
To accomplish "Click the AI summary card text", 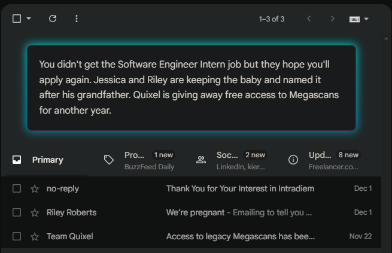I will [x=192, y=87].
